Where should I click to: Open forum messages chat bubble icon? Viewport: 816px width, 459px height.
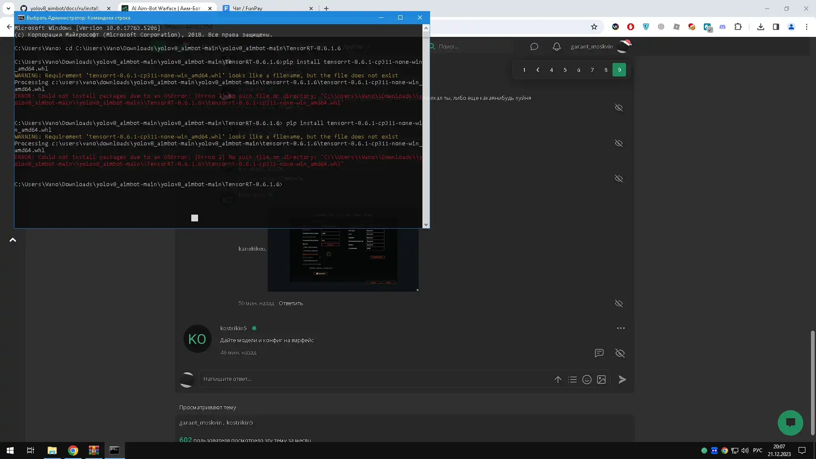pyautogui.click(x=534, y=47)
